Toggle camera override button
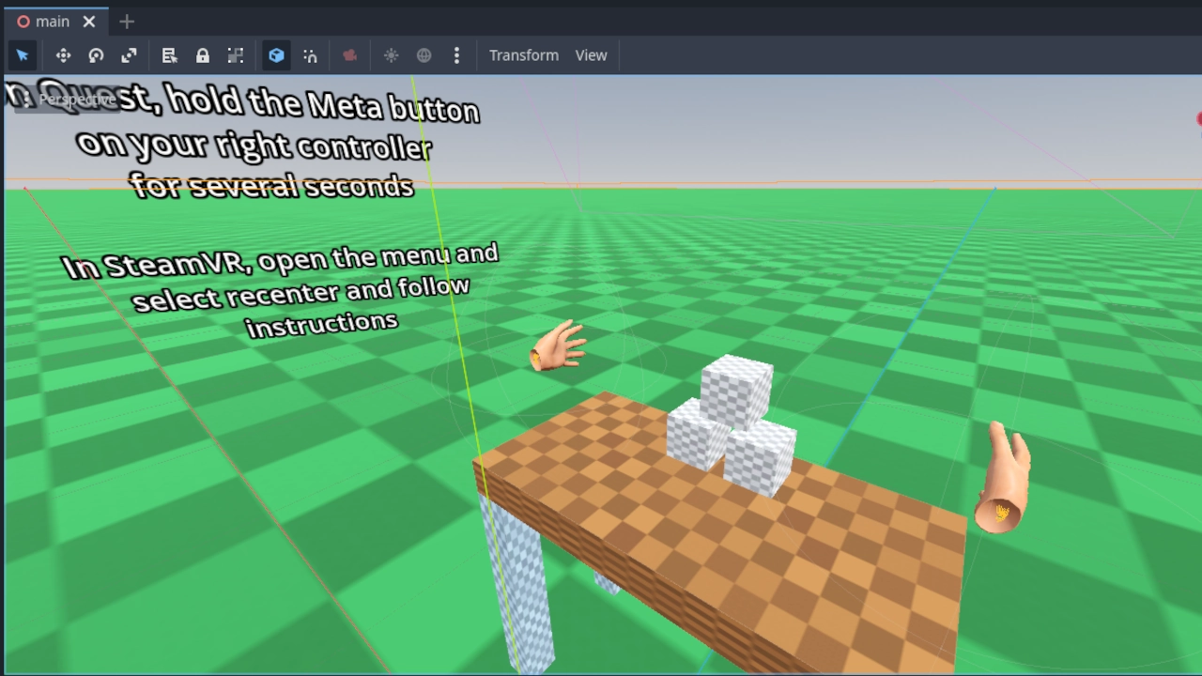This screenshot has width=1202, height=676. pos(349,55)
